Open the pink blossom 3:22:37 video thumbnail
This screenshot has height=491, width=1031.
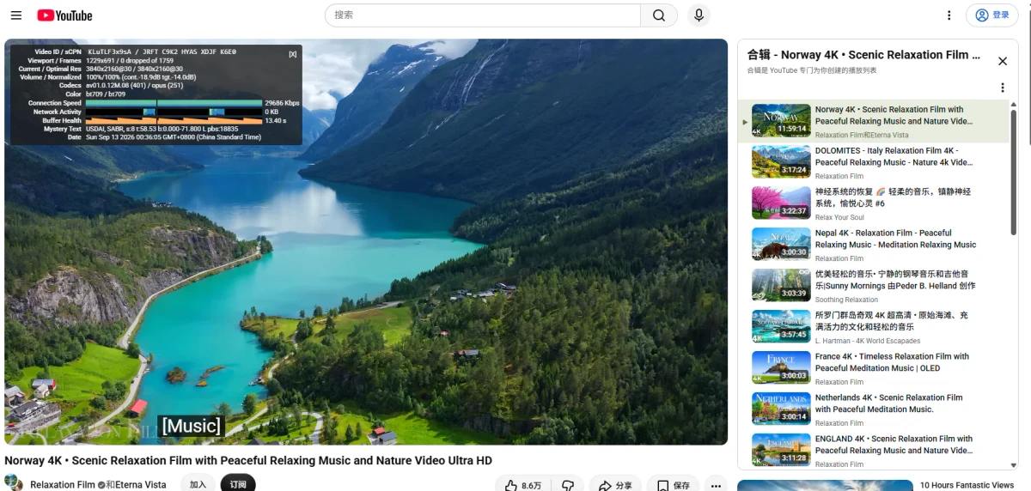click(x=781, y=203)
